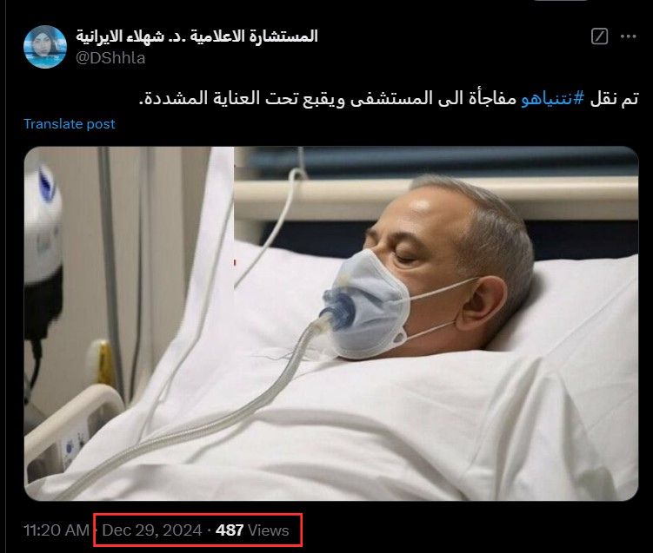
Task: Select the Arabic post body text
Action: pyautogui.click(x=389, y=99)
